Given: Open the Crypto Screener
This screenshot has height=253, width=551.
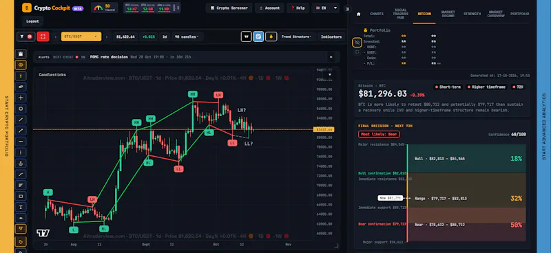Looking at the screenshot, I should pyautogui.click(x=229, y=8).
